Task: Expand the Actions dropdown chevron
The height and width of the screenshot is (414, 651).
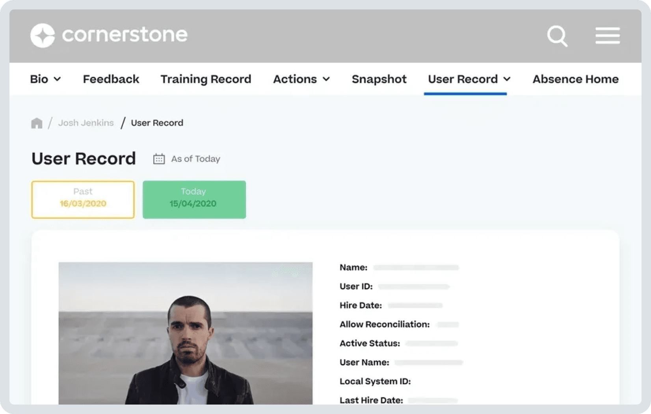Action: tap(326, 79)
